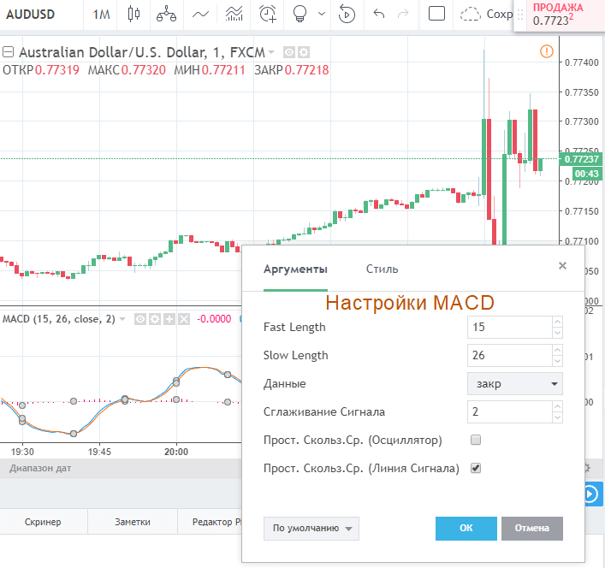This screenshot has width=605, height=568.
Task: Expand MACD legend dropdown arrow
Action: coord(122,319)
